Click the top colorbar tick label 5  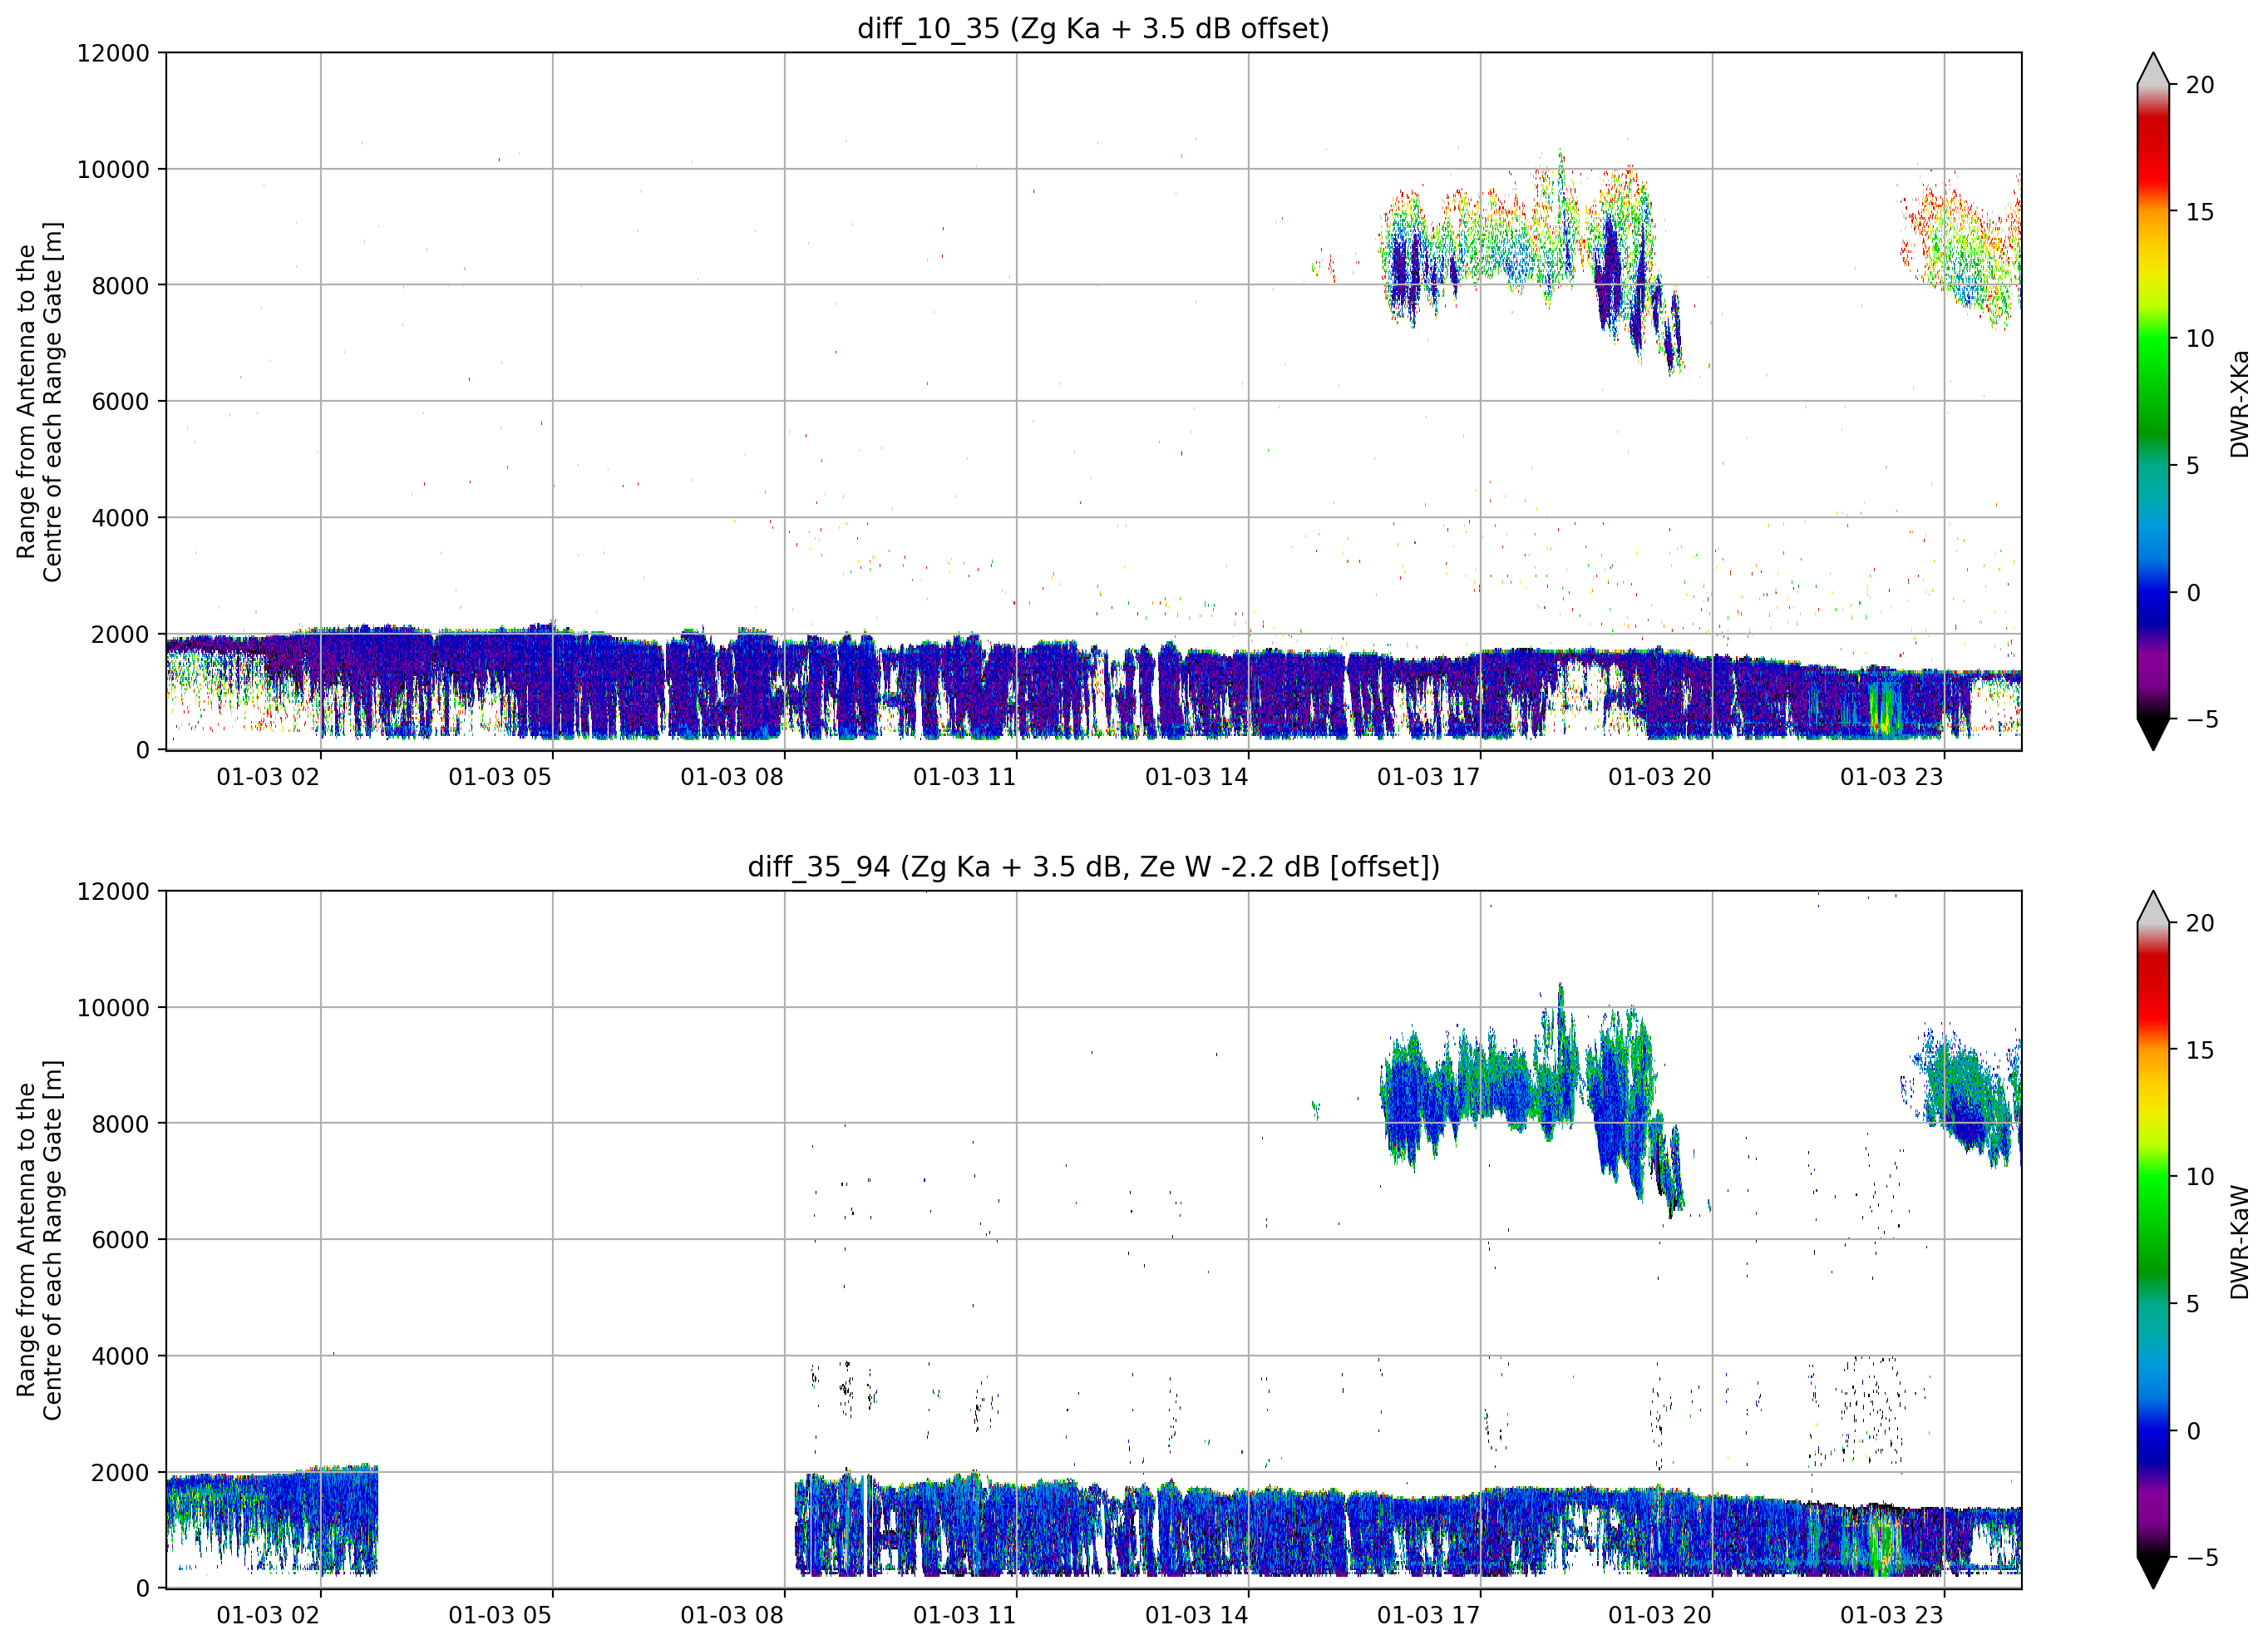[2193, 467]
